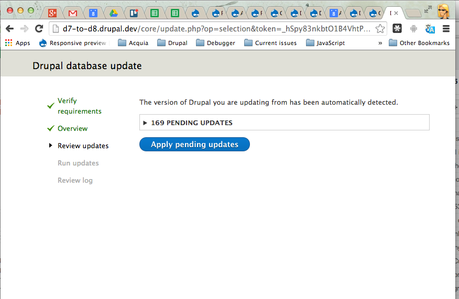Reload the page with the refresh icon
The width and height of the screenshot is (459, 299).
39,29
